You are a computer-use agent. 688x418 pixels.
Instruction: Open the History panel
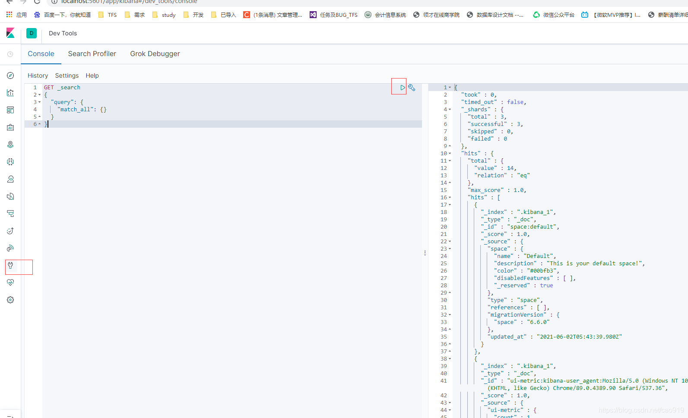point(38,75)
